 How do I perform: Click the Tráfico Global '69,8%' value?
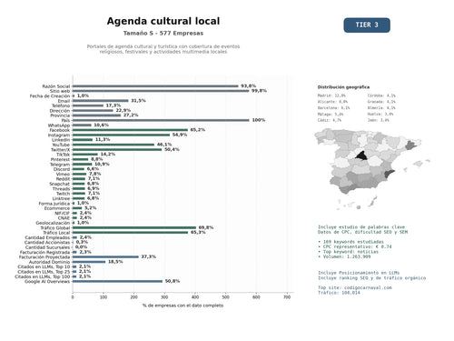tap(206, 227)
